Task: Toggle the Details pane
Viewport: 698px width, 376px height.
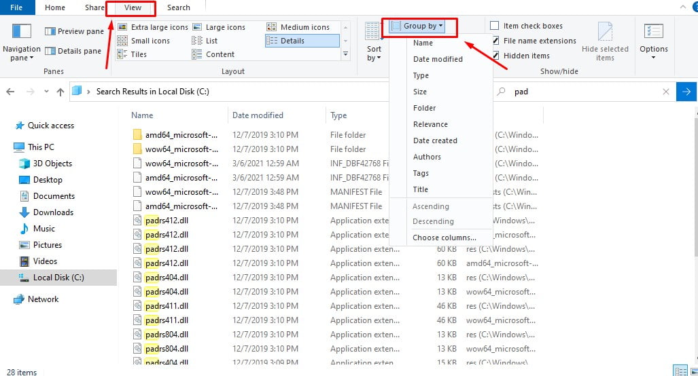Action: [73, 51]
